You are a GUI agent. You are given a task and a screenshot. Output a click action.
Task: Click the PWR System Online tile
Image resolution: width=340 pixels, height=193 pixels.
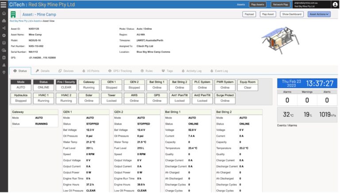[x=225, y=85]
